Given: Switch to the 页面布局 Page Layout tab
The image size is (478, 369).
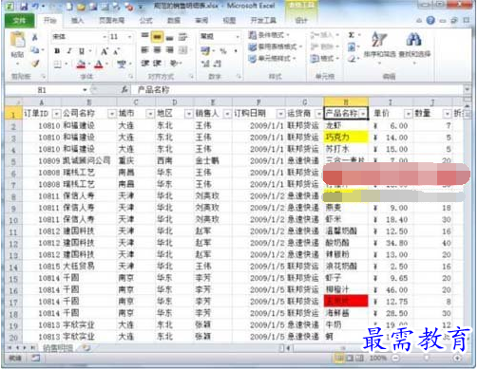Looking at the screenshot, I should (112, 21).
